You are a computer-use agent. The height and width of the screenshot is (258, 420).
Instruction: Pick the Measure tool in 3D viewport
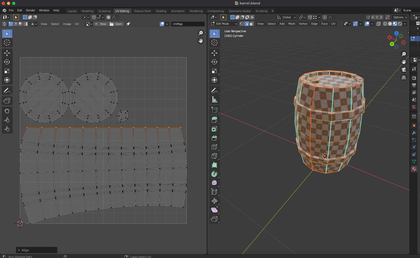tap(214, 99)
